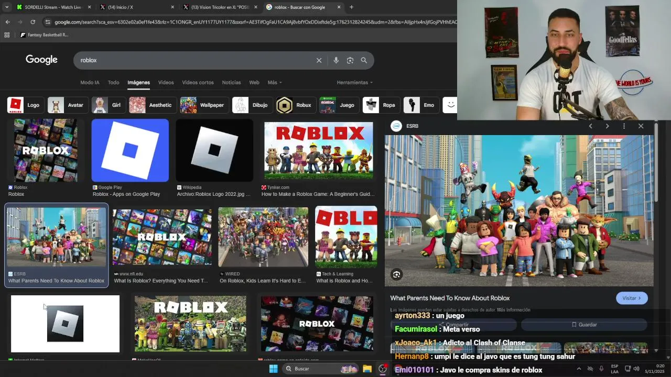Open Tynker How to Make a Roblox Game image
Image resolution: width=671 pixels, height=377 pixels.
coord(319,150)
